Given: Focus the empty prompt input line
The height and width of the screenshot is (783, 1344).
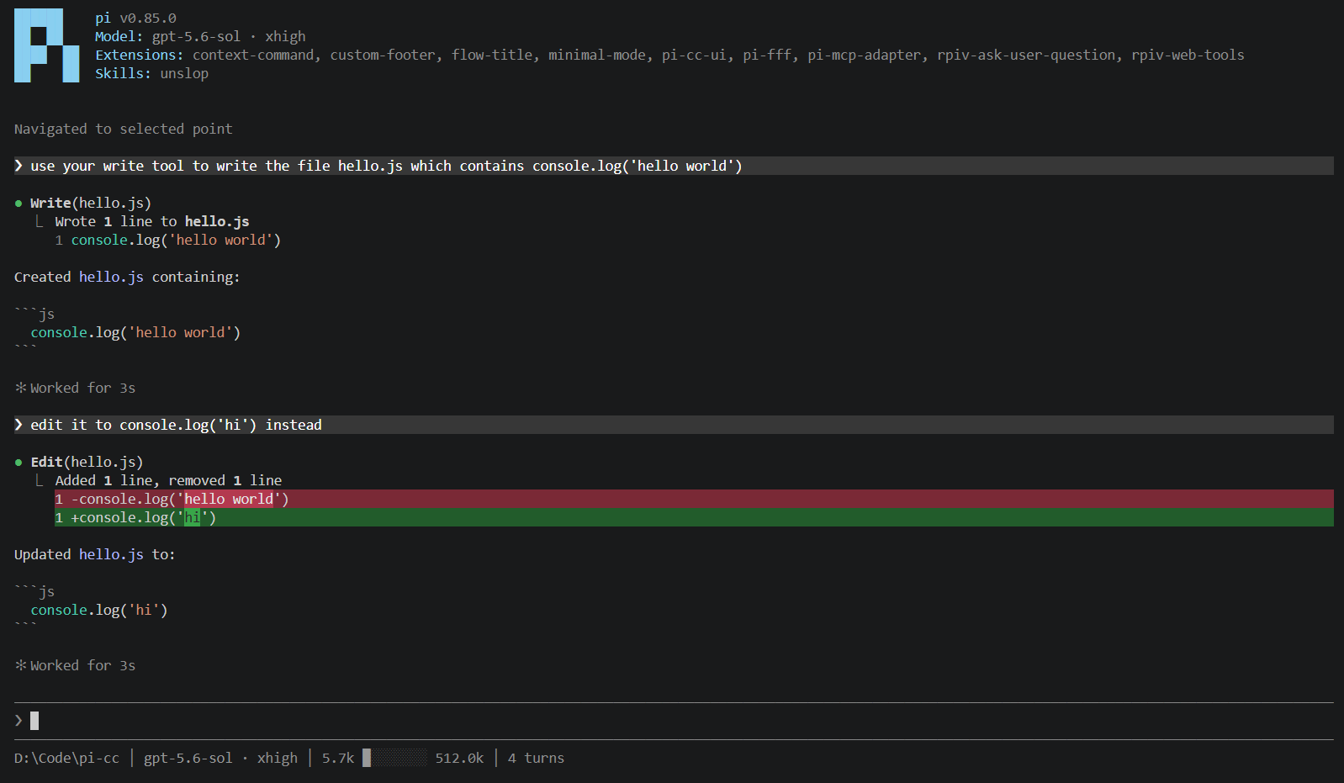Looking at the screenshot, I should click(674, 721).
